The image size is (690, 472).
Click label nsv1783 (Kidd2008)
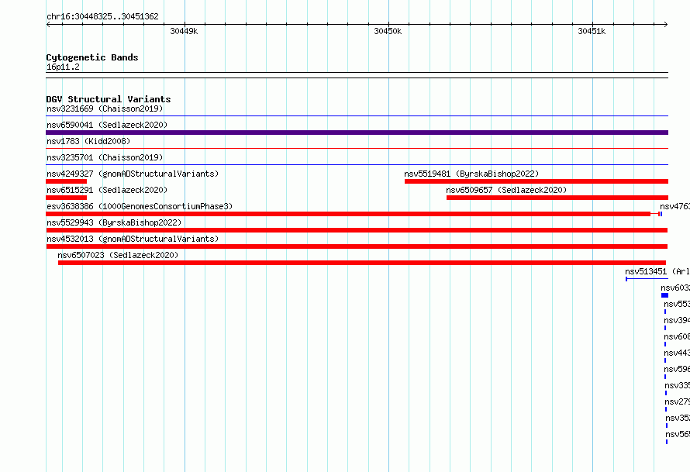pyautogui.click(x=88, y=141)
